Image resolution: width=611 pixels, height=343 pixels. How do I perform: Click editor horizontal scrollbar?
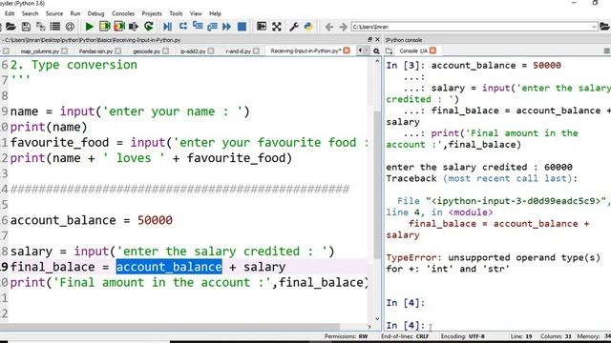170,327
